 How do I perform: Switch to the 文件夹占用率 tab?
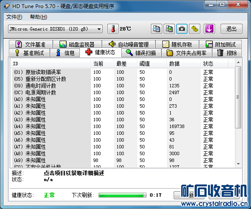point(187,53)
